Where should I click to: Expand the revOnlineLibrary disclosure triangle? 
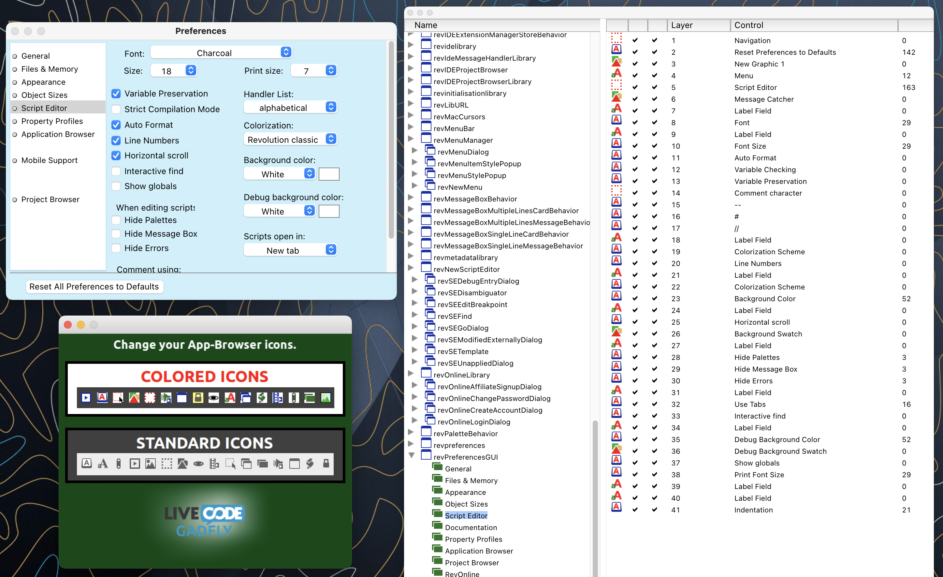(411, 373)
